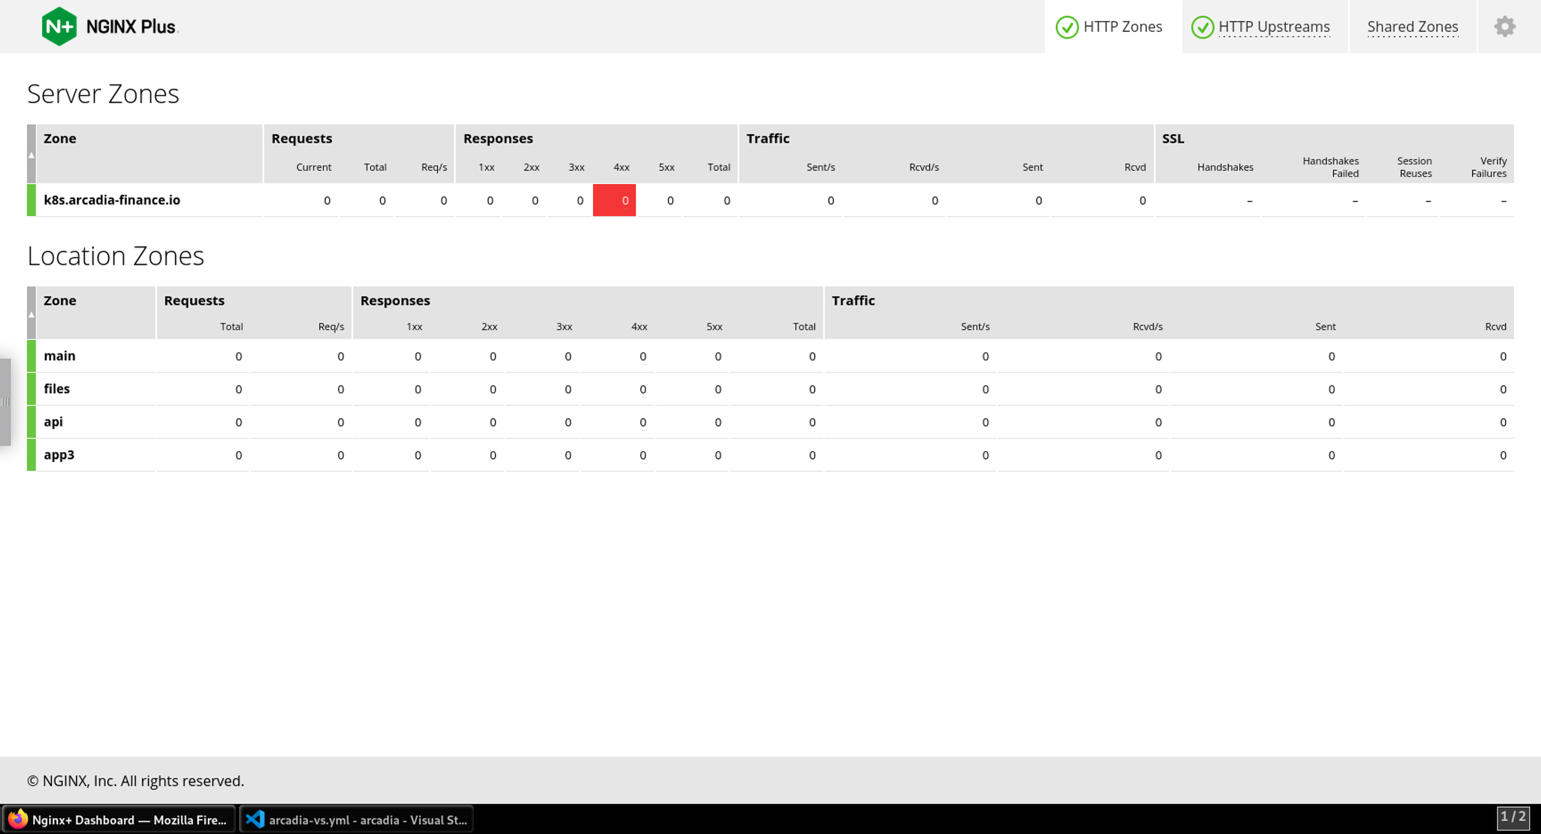Open workspace switcher showing 1 / 2

(x=1513, y=817)
